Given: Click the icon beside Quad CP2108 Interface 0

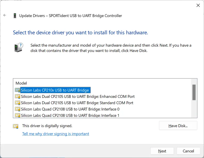Looking at the screenshot, I should point(18,109).
